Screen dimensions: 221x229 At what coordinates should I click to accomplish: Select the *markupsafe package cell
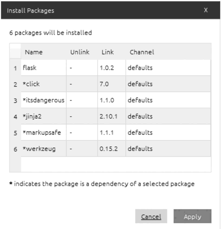(x=44, y=133)
